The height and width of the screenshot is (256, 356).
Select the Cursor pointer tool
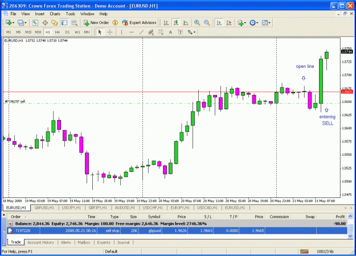click(x=100, y=32)
